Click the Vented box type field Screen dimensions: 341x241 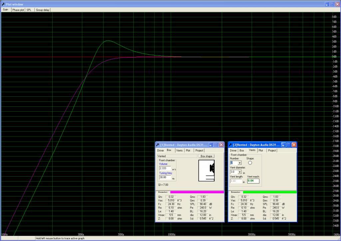tap(177, 156)
